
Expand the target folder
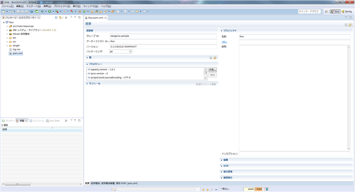pos(7,46)
